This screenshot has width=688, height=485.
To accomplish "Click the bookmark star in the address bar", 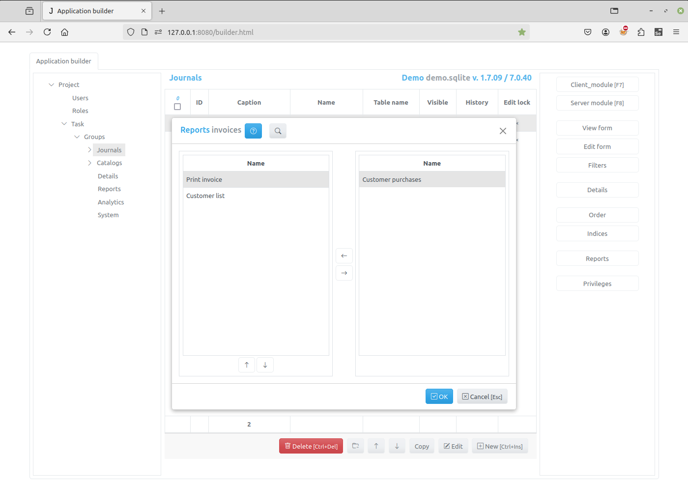I will [x=521, y=31].
